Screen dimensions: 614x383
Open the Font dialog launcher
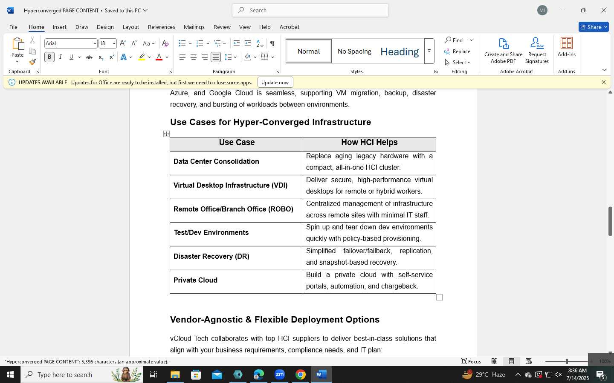tap(171, 71)
